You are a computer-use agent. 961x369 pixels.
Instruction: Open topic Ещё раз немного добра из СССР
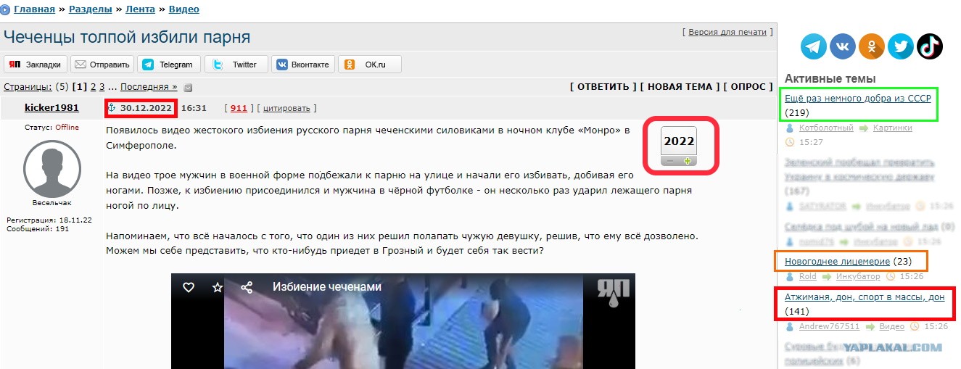click(x=857, y=98)
